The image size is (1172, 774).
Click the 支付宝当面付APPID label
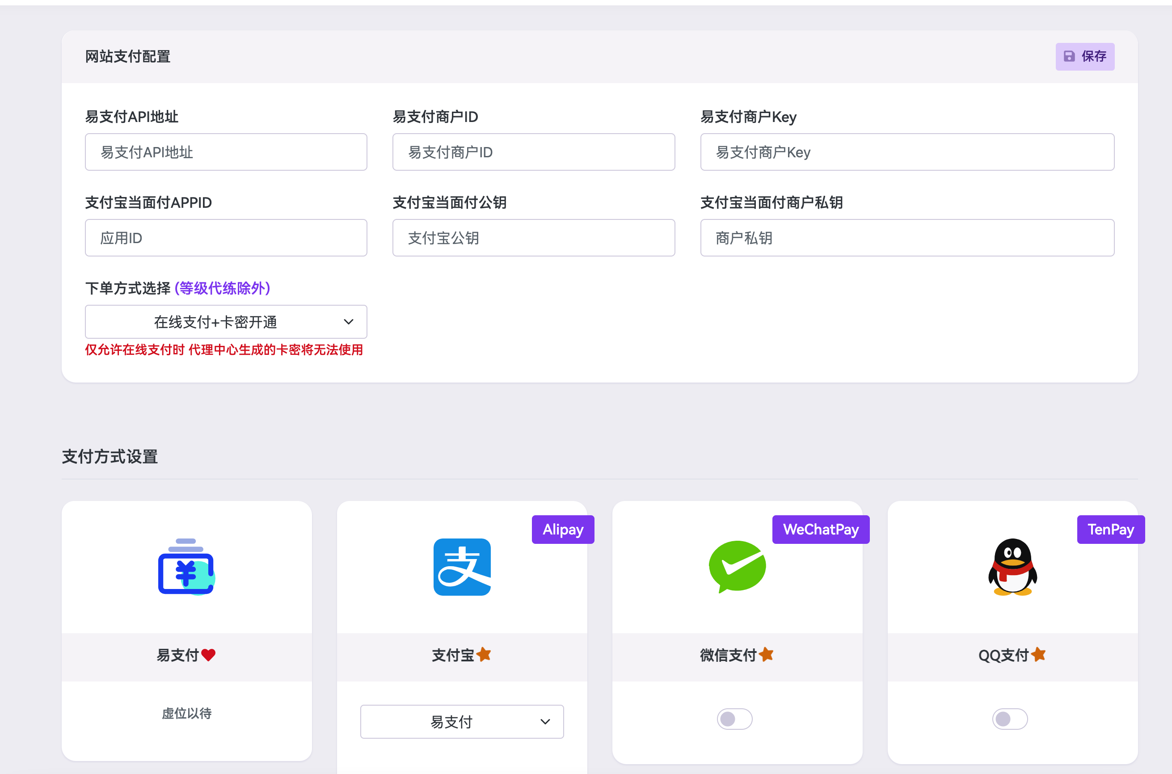pos(148,202)
